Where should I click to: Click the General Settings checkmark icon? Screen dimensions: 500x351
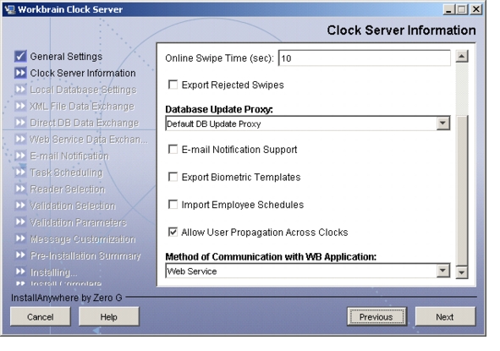(20, 56)
